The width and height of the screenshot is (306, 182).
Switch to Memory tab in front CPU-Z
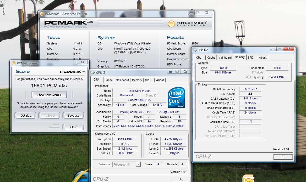[137, 80]
